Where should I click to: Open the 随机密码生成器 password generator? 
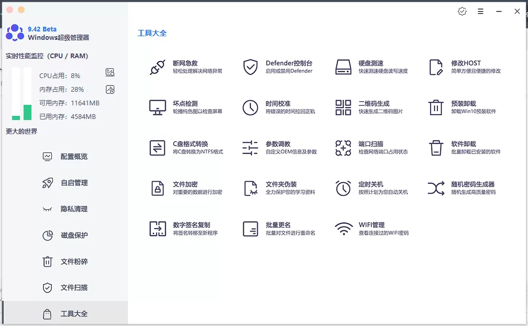(461, 188)
